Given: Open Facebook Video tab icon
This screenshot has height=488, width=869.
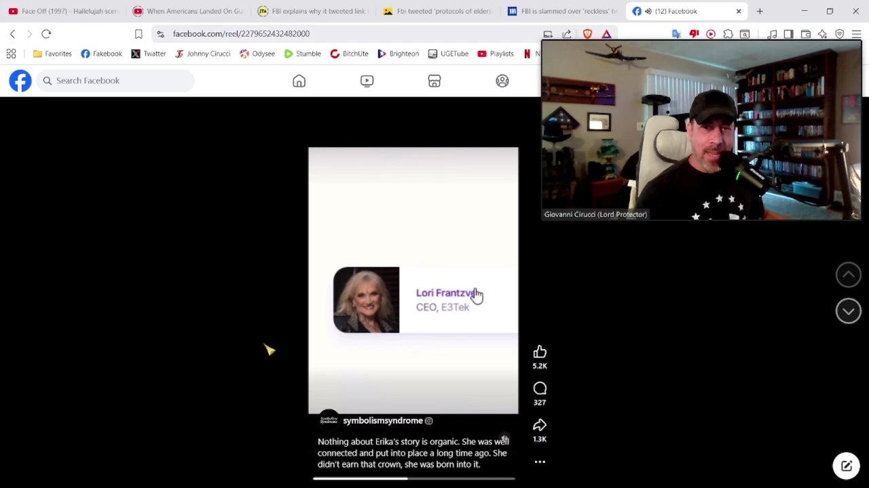Looking at the screenshot, I should (367, 81).
